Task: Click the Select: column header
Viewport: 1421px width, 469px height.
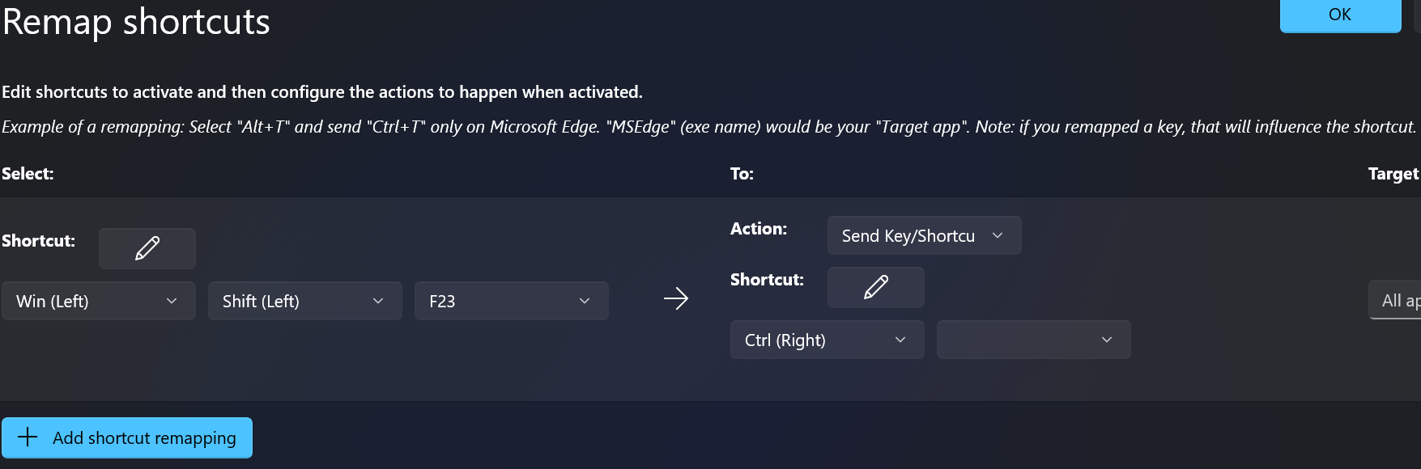Action: pyautogui.click(x=28, y=174)
